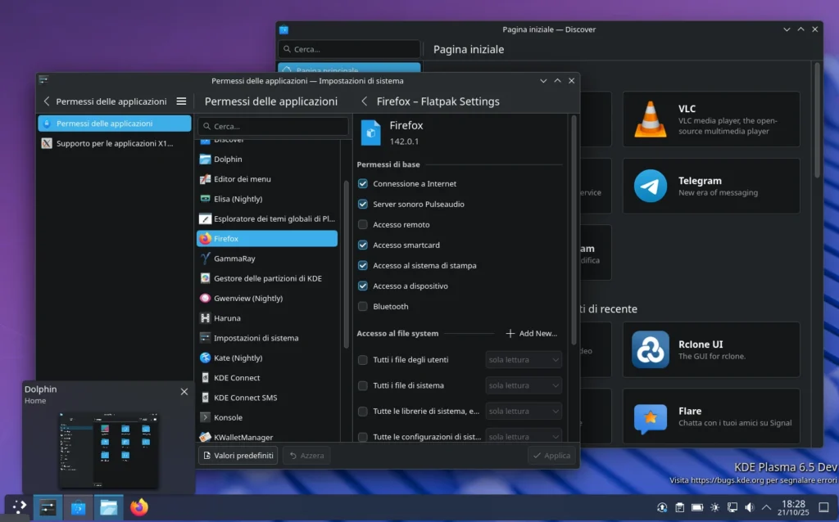Disable the Connessione a Internet permission
This screenshot has width=839, height=522.
[362, 183]
